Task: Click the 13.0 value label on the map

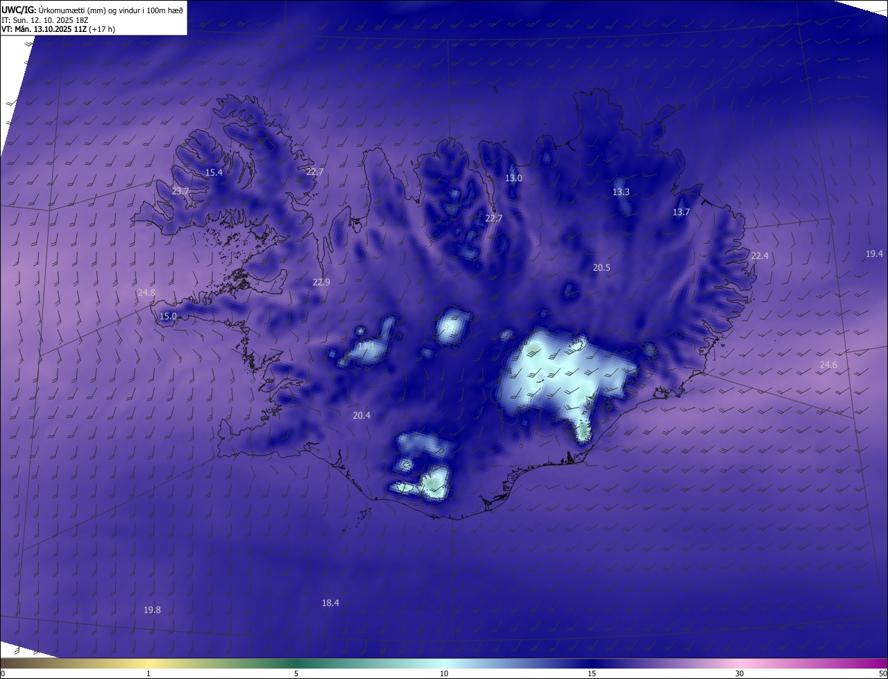Action: point(513,178)
